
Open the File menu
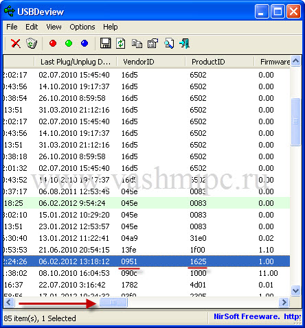[12, 27]
